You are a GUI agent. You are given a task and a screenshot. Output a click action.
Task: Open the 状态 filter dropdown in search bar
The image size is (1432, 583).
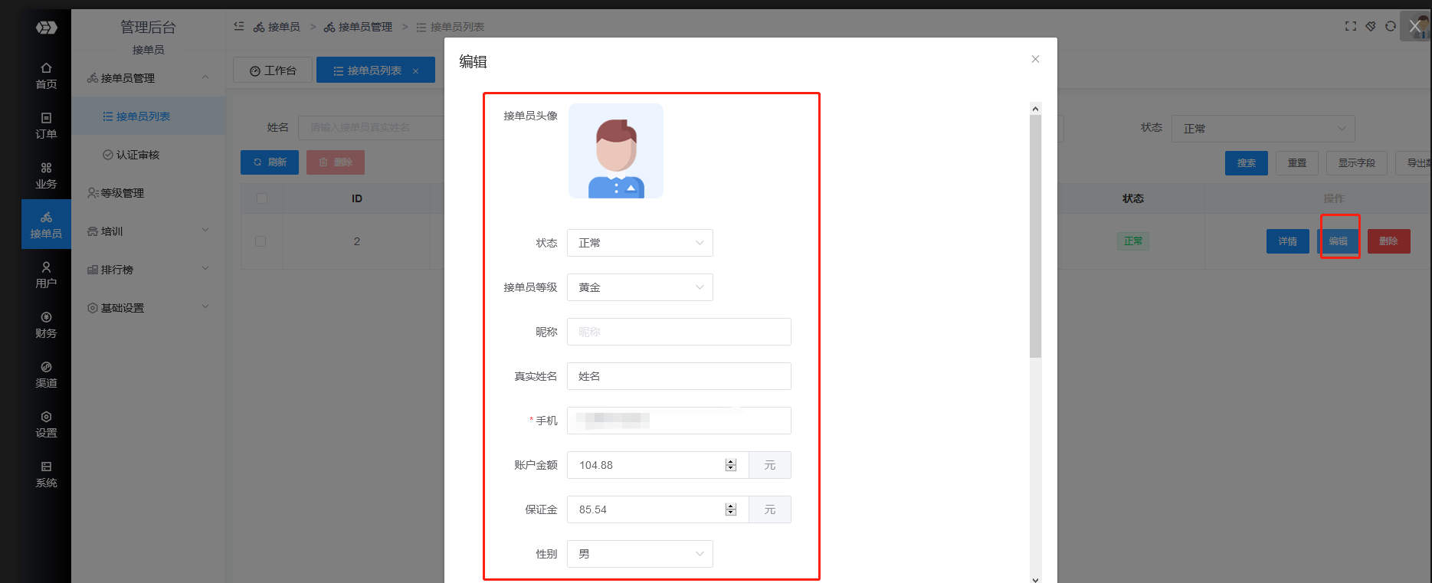pyautogui.click(x=1263, y=129)
